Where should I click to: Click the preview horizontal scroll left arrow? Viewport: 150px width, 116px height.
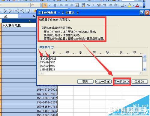[42, 73]
